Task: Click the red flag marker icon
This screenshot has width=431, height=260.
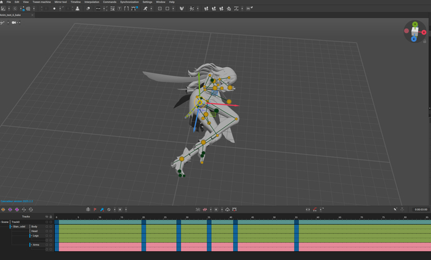Action: pyautogui.click(x=95, y=209)
